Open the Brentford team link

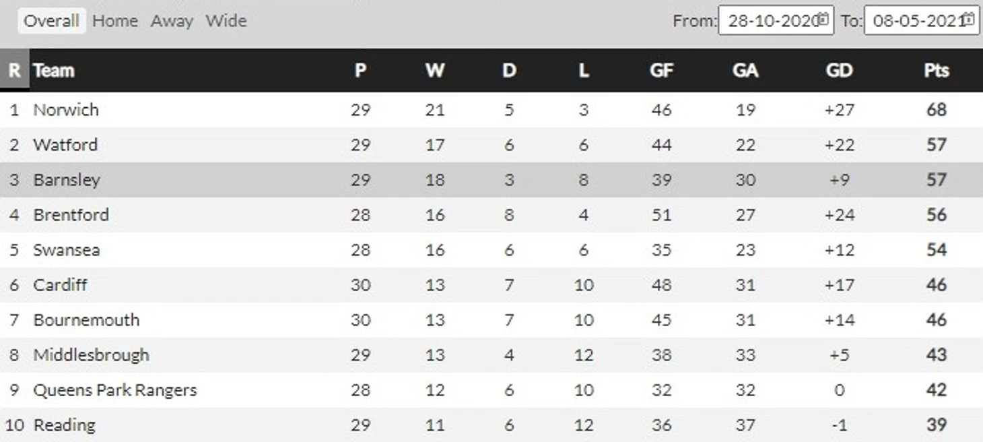coord(71,215)
